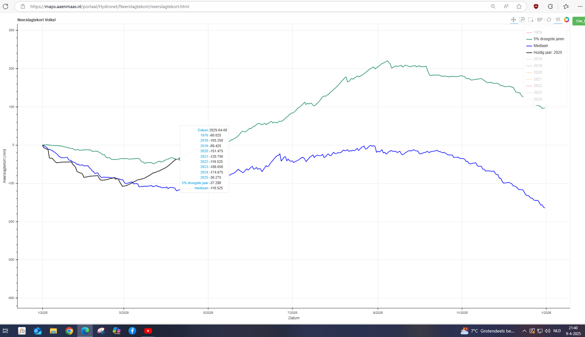
Task: Select the Pan tool in chart toolbar
Action: click(x=513, y=20)
